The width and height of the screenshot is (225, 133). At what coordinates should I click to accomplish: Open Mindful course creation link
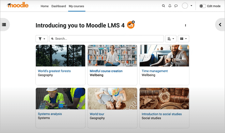coord(106,71)
